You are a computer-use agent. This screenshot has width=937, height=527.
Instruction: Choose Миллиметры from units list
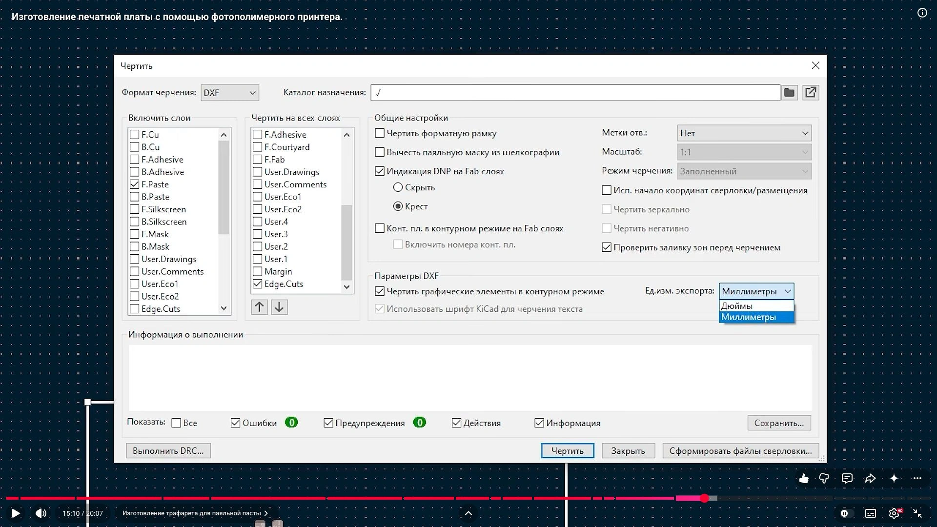(x=756, y=317)
